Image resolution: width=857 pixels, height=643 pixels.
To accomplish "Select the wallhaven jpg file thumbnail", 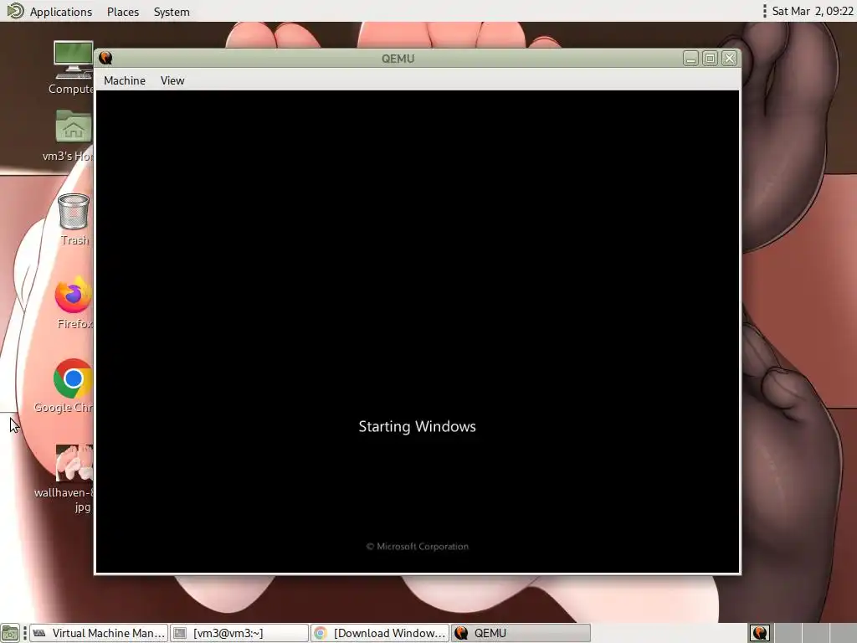I will pyautogui.click(x=74, y=462).
